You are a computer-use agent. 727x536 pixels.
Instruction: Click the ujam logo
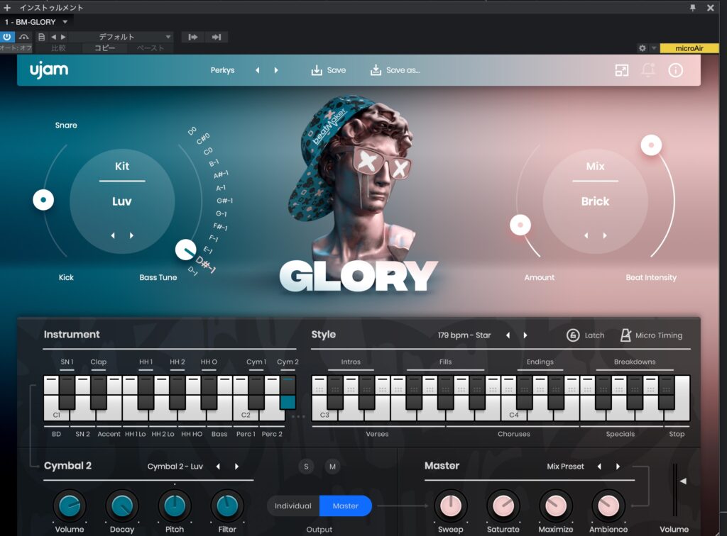pos(49,70)
